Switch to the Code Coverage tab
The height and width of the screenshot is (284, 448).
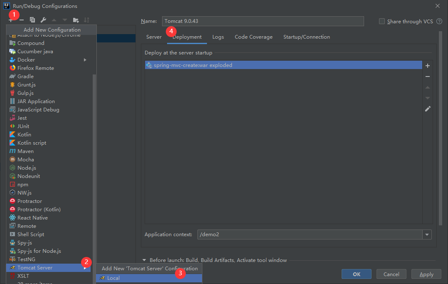(x=254, y=37)
